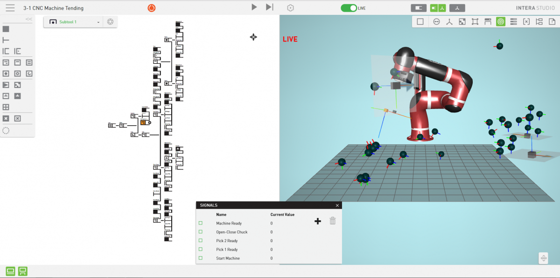The image size is (560, 278).
Task: Pick the first framed-panel node in palette
Action: click(6, 62)
